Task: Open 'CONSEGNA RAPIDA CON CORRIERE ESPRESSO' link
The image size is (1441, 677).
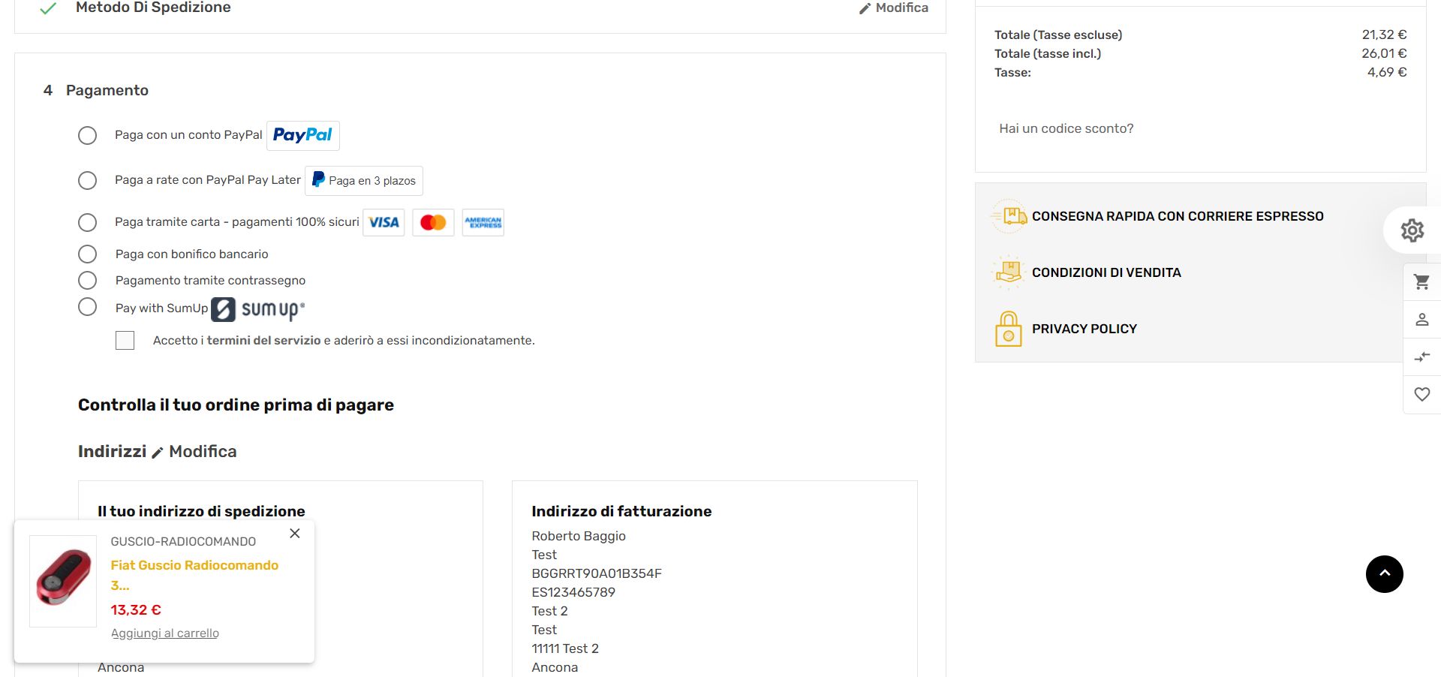Action: [1178, 216]
